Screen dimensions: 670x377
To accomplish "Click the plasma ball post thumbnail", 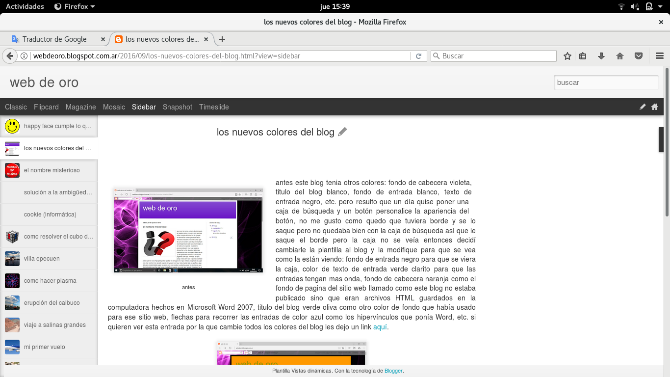I will pyautogui.click(x=12, y=281).
